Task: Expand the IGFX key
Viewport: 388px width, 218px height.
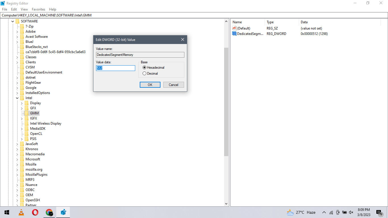Action: pyautogui.click(x=22, y=118)
